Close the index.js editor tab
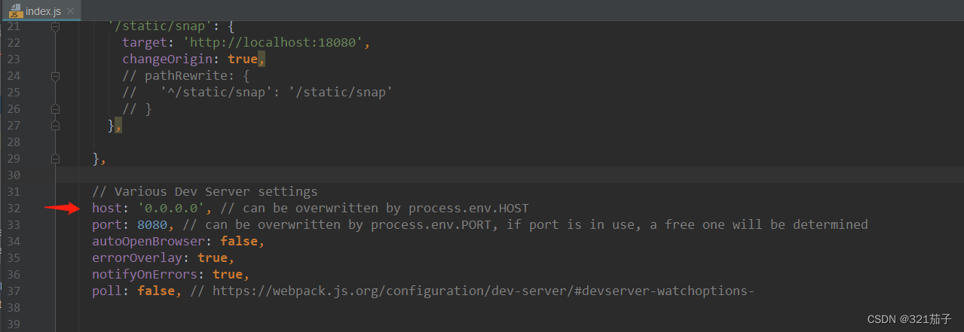This screenshot has height=332, width=964. click(x=72, y=11)
